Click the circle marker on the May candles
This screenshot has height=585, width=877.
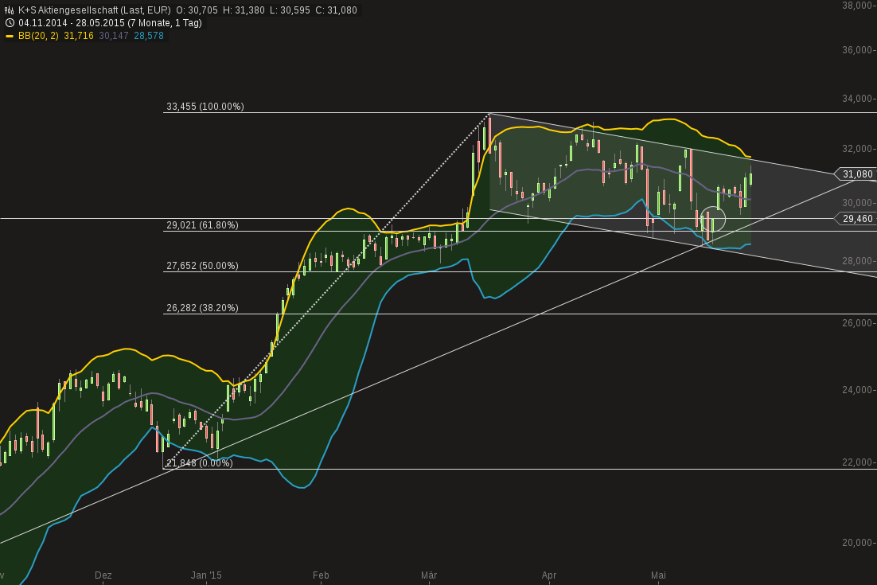click(x=712, y=219)
